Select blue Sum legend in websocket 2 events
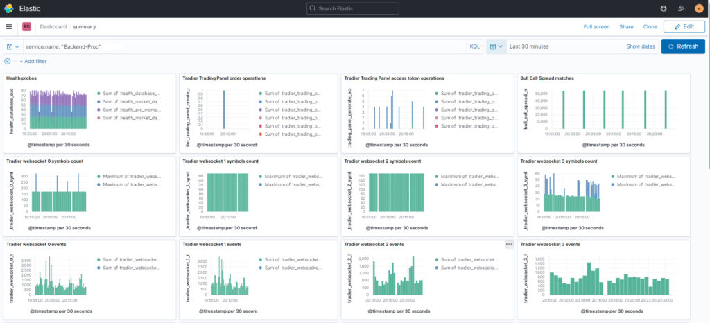 pos(467,268)
